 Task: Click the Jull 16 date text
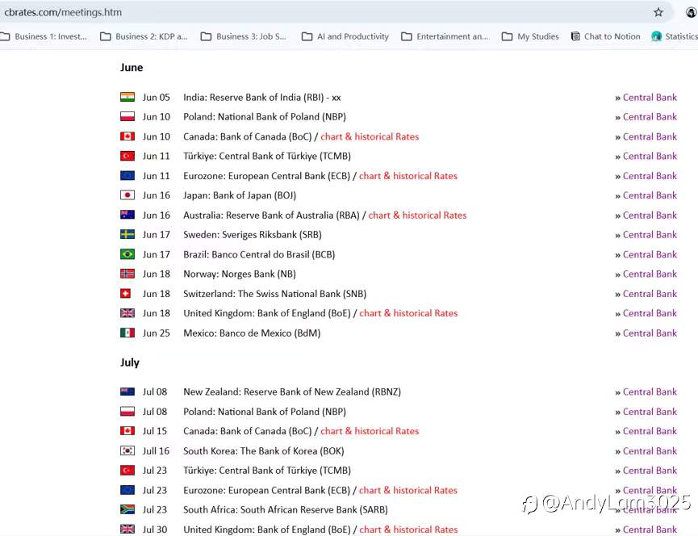tap(156, 451)
